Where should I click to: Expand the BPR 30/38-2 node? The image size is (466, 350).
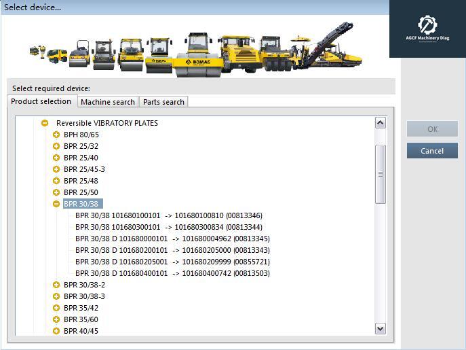[56, 285]
